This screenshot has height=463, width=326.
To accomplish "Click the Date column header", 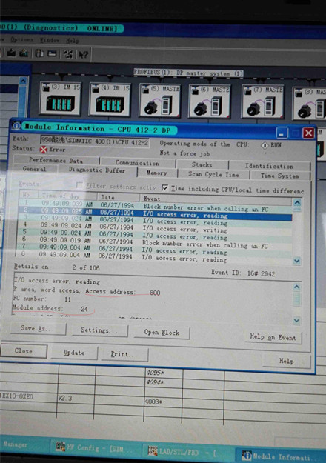I will pos(119,197).
